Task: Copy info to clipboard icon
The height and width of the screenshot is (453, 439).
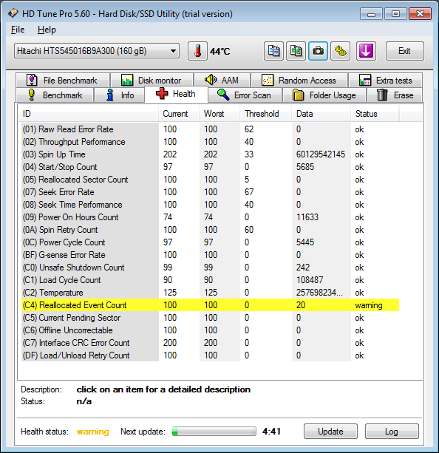Action: [273, 51]
